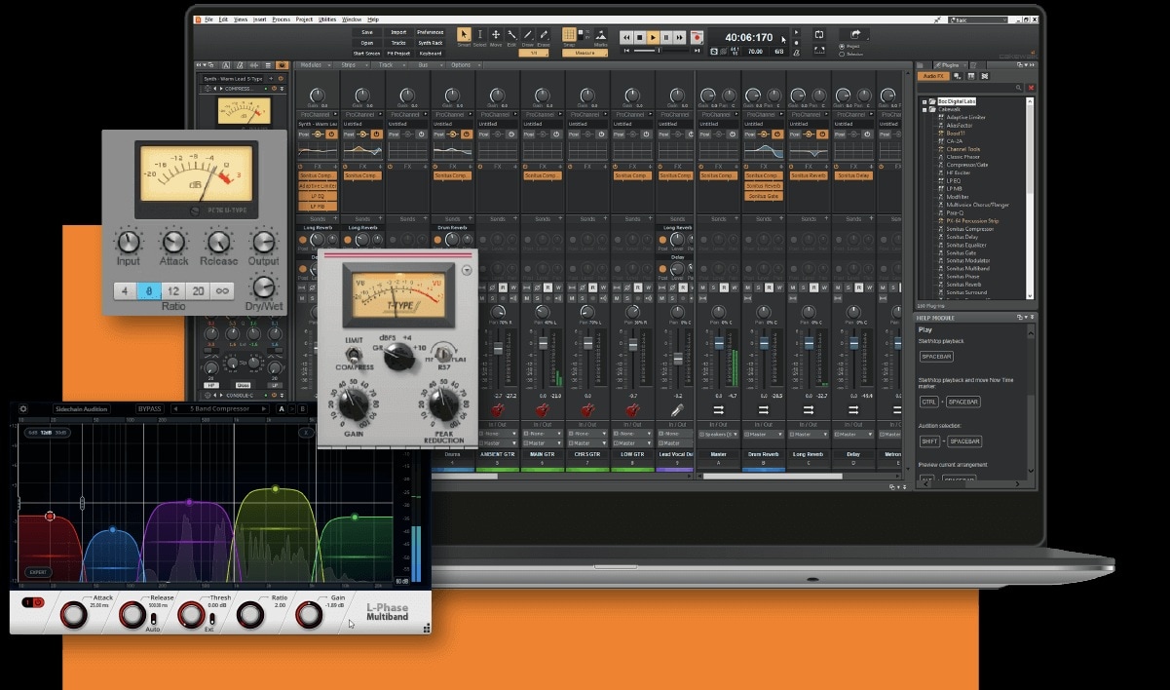Select the Smart tool
This screenshot has width=1170, height=690.
point(465,35)
